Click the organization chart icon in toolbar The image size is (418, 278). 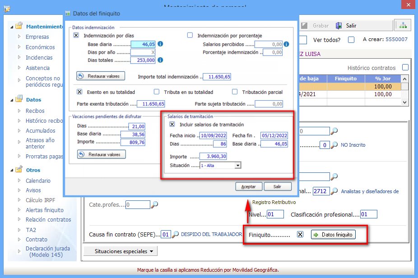tap(401, 26)
